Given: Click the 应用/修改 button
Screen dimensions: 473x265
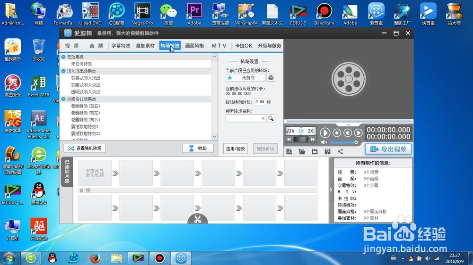Looking at the screenshot, I should point(236,149).
